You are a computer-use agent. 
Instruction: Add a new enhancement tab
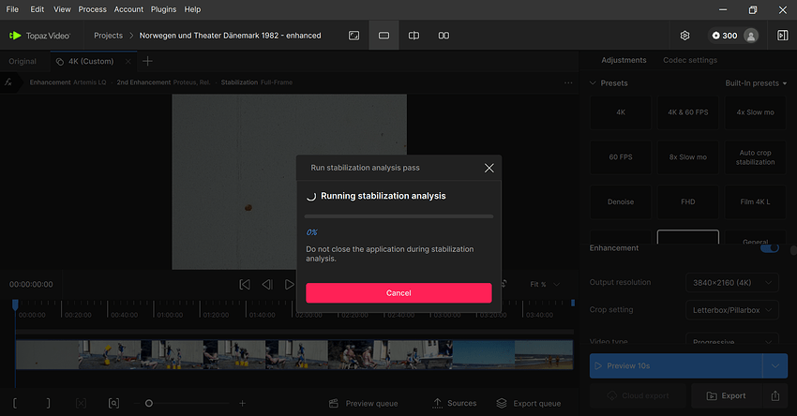147,62
